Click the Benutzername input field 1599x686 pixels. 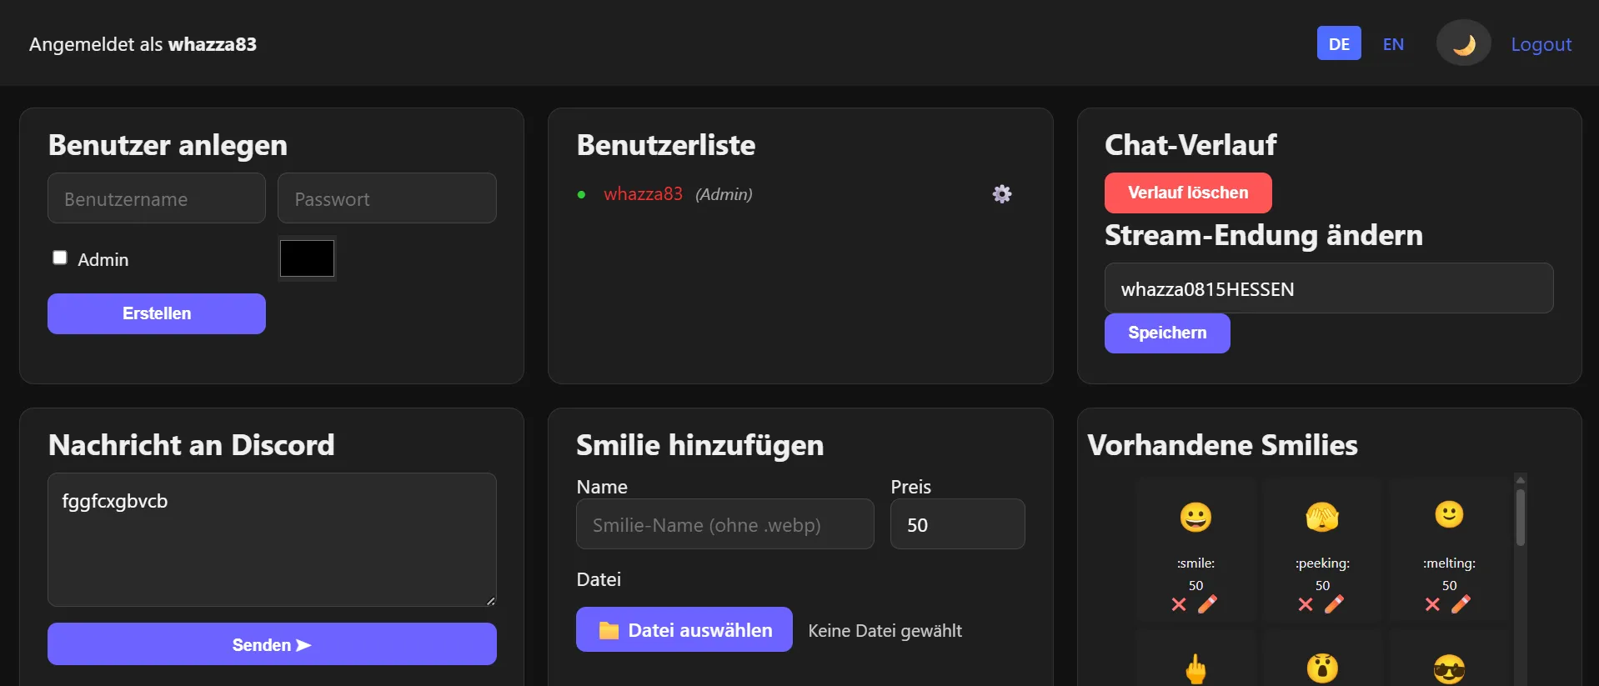157,198
